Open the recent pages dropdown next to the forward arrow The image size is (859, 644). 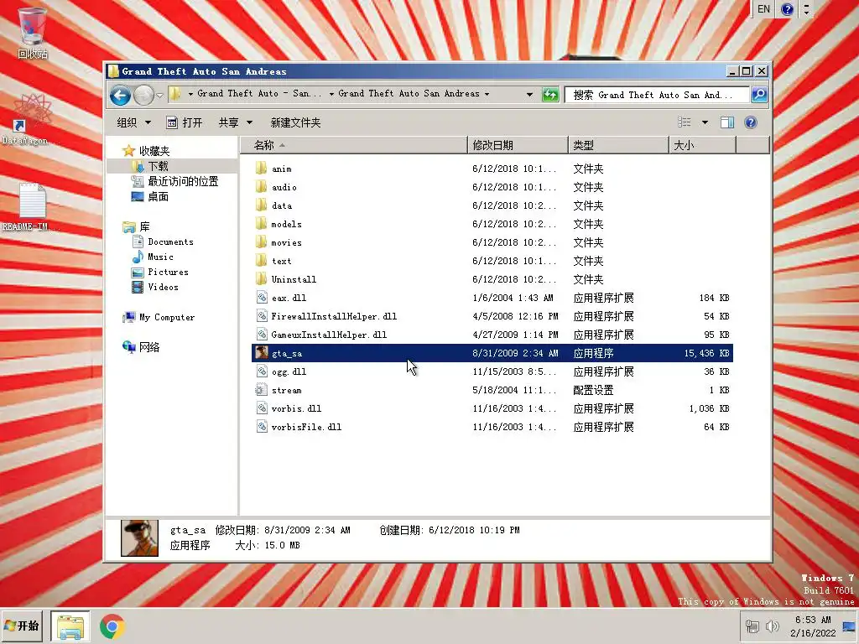click(x=159, y=96)
